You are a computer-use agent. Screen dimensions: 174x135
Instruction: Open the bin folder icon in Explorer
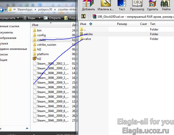pyautogui.click(x=35, y=30)
